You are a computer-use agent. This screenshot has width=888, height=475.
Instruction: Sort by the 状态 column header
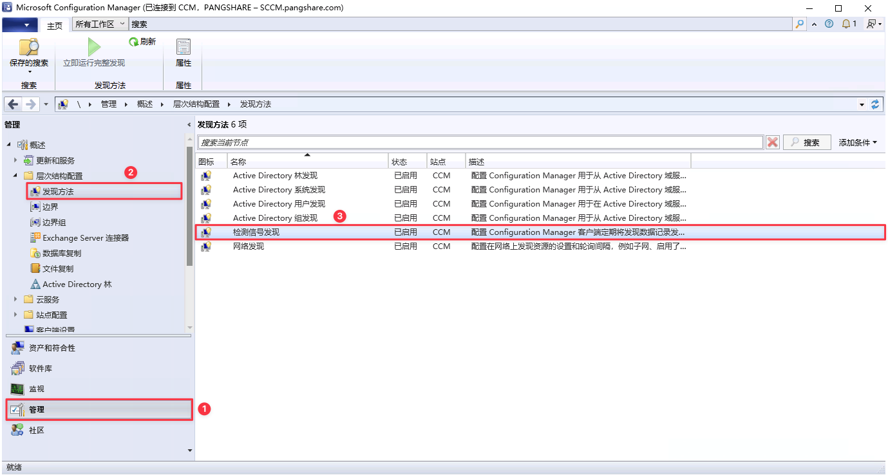[408, 161]
